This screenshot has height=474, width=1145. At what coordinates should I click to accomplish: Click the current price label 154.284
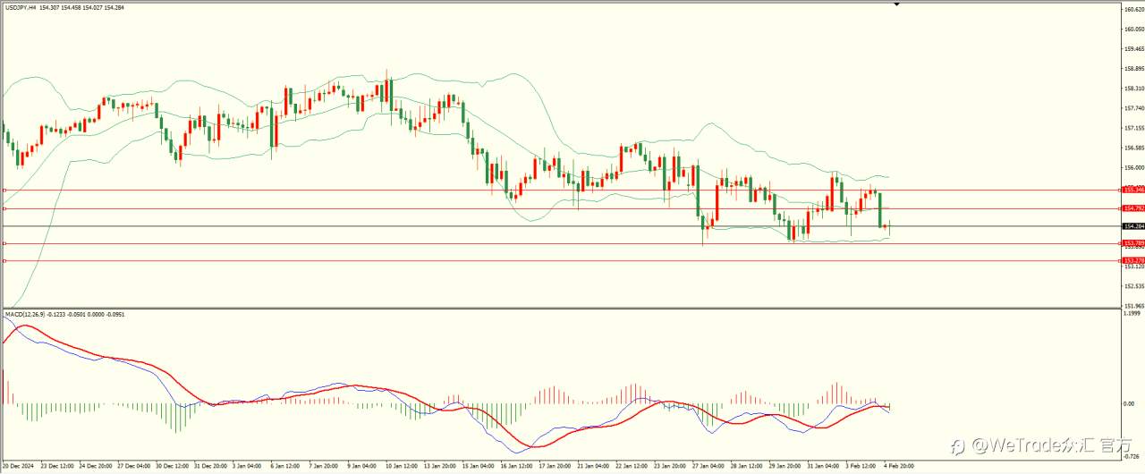click(1133, 226)
